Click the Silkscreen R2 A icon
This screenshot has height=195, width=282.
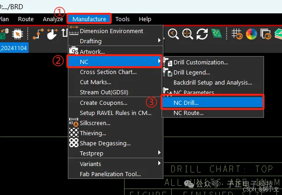[74, 122]
